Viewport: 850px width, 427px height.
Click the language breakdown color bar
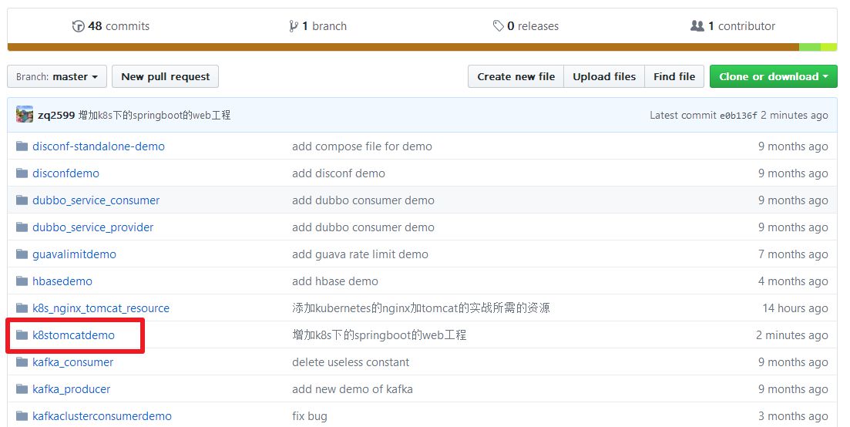pos(422,47)
